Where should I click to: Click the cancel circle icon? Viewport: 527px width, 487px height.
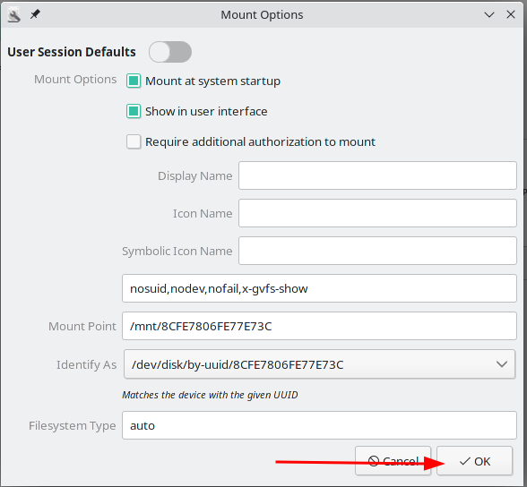(x=374, y=461)
